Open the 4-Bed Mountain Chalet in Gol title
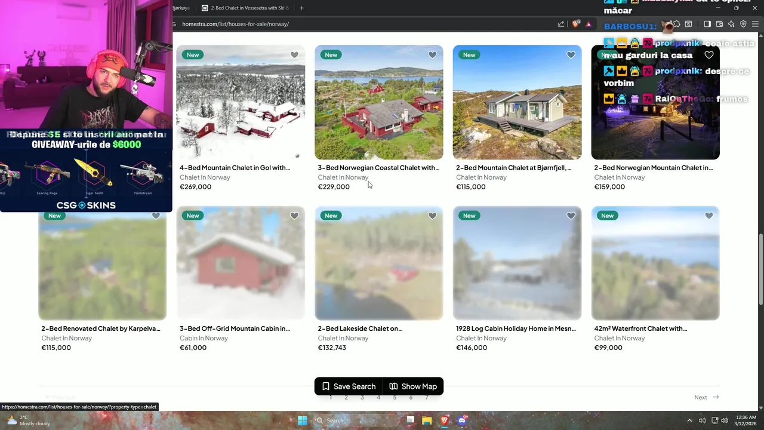Image resolution: width=764 pixels, height=430 pixels. click(x=235, y=168)
